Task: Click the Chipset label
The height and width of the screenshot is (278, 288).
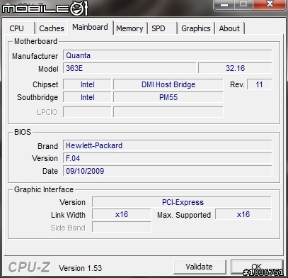Action: pos(45,84)
